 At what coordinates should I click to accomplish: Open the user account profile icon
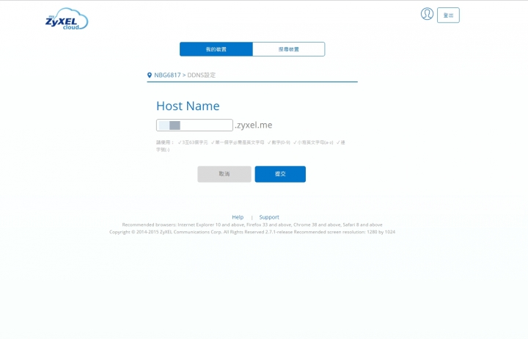tap(427, 14)
